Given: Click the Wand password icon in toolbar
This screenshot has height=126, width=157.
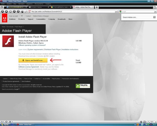Looking at the screenshot, I should pos(26,12).
